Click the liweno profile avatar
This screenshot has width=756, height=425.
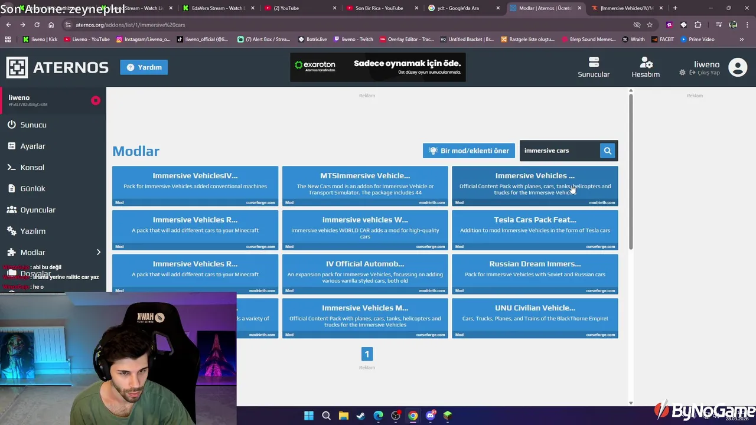(x=738, y=67)
